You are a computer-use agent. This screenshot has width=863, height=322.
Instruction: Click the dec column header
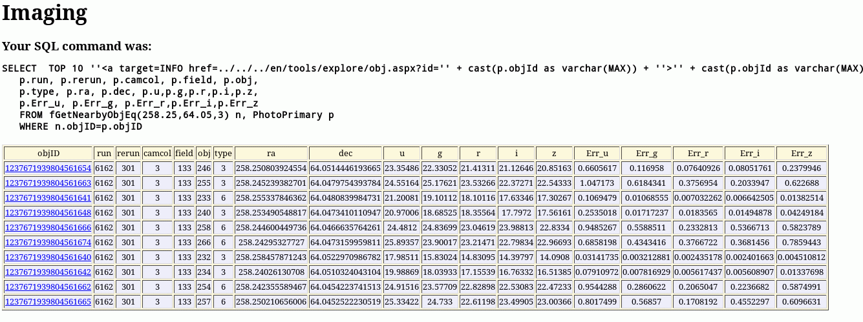coord(345,153)
